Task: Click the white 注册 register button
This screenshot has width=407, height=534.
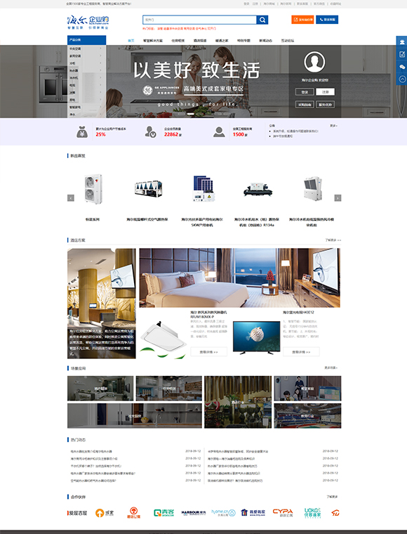Action: point(325,92)
